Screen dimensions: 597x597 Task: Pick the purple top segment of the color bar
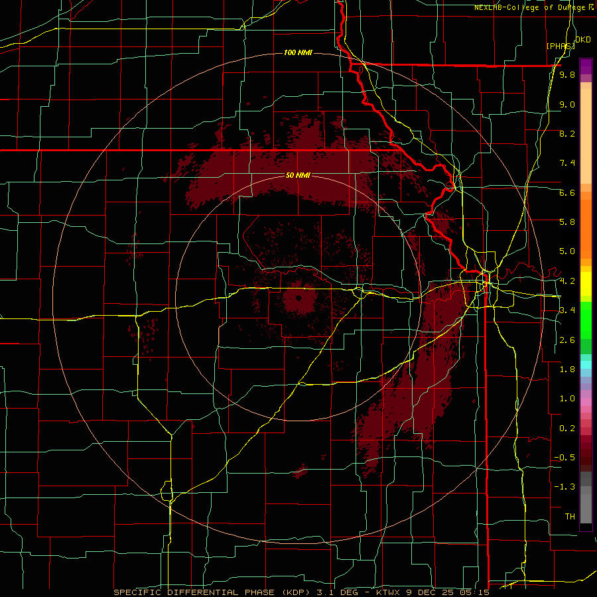[586, 66]
